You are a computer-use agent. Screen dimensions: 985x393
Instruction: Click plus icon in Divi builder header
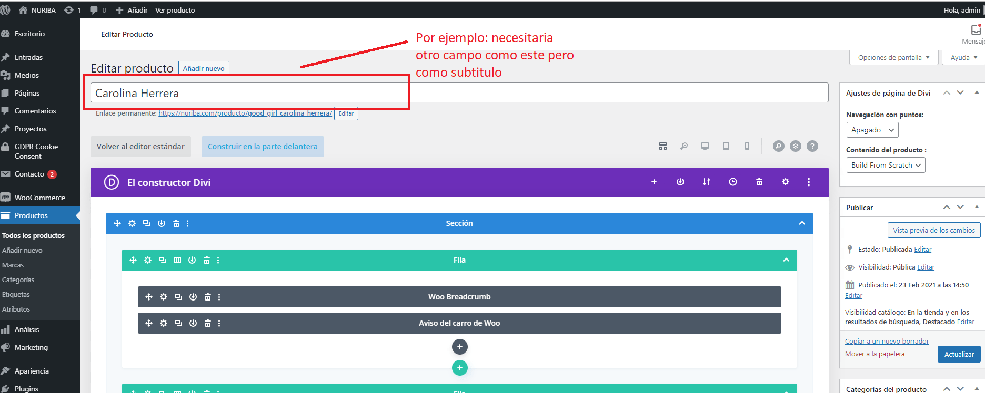pos(654,182)
